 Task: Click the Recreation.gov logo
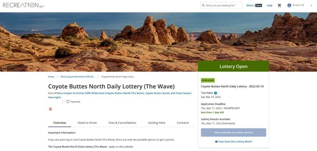coord(24,5)
